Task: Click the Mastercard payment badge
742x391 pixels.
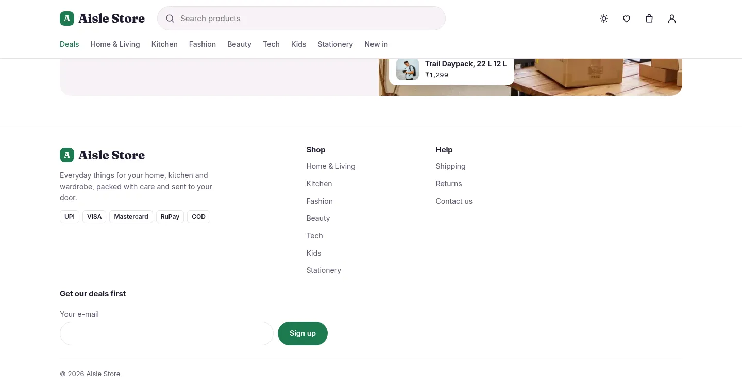Action: click(x=131, y=217)
